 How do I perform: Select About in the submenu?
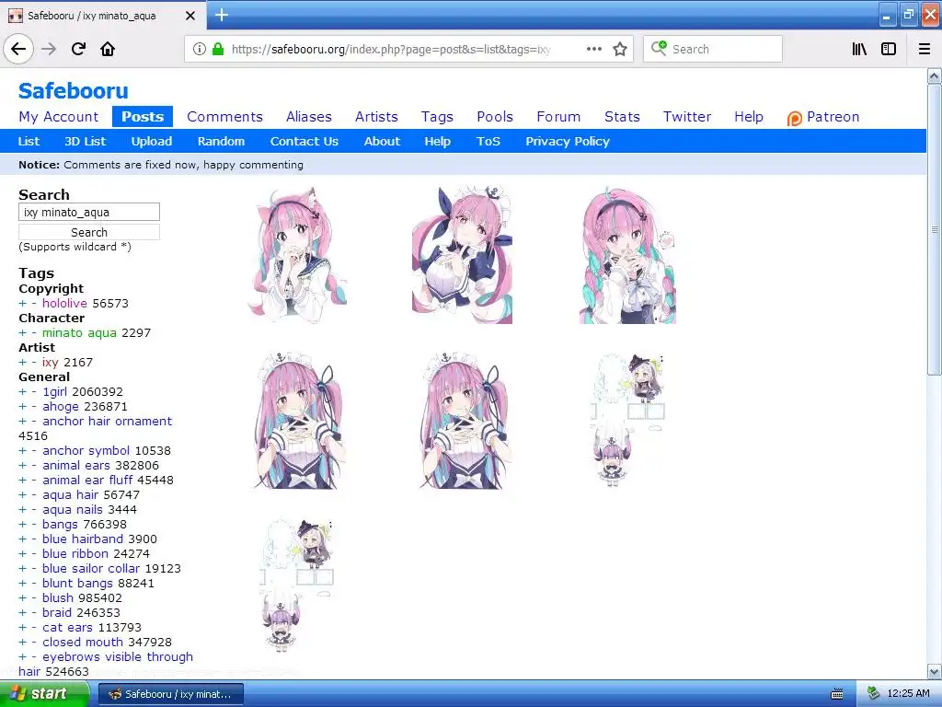coord(382,141)
